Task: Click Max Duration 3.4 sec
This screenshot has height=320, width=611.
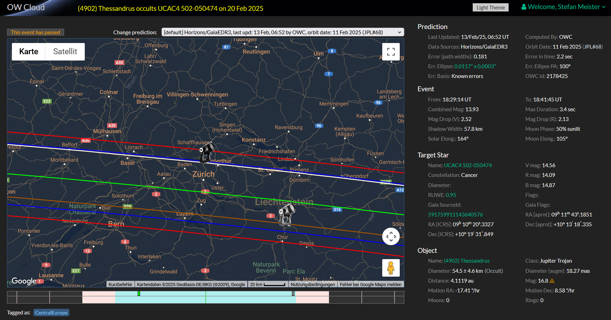Action: click(x=568, y=109)
